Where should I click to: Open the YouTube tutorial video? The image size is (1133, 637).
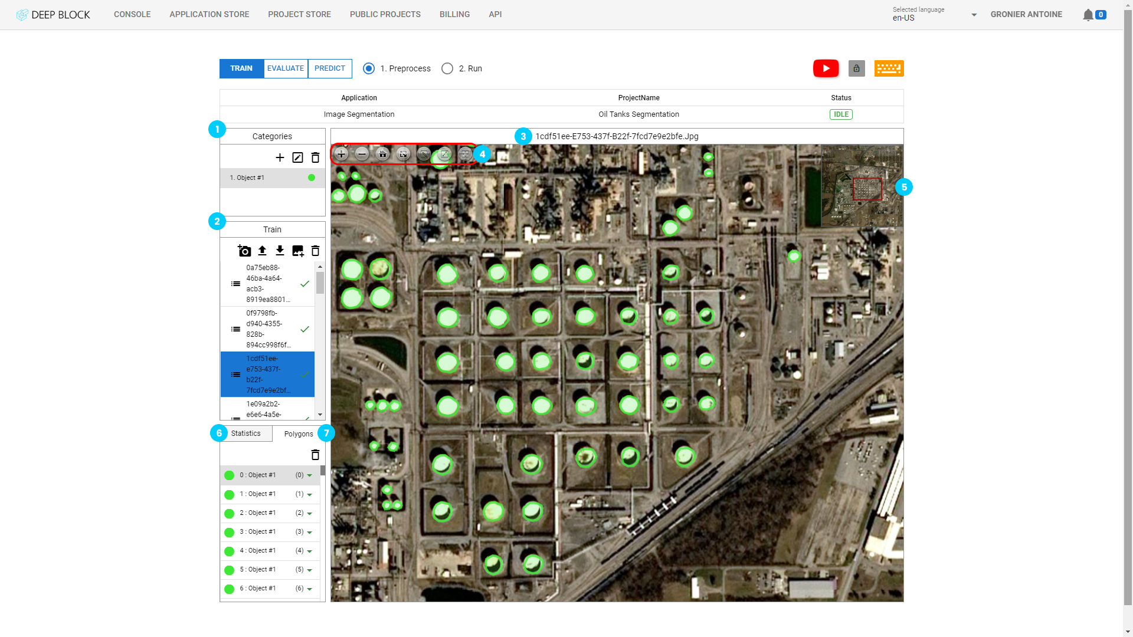click(826, 68)
